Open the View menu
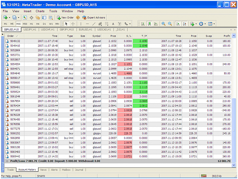Viewport: 238px width, 179px height. pos(16,11)
